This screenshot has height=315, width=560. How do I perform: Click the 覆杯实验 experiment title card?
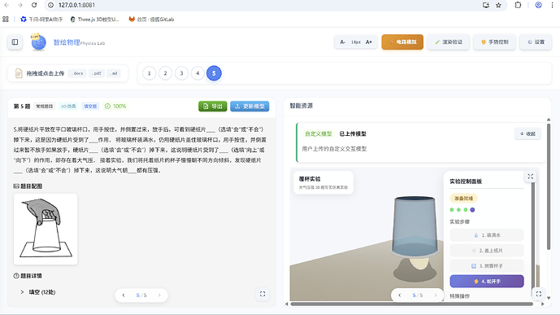click(x=323, y=182)
